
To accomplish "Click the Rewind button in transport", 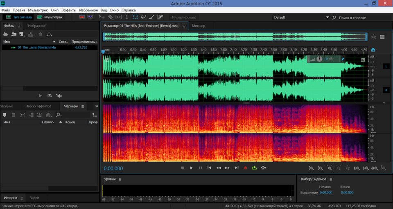I will click(x=219, y=168).
